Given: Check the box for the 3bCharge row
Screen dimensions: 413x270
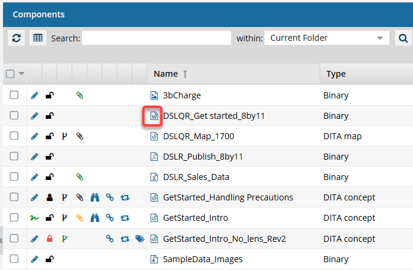Looking at the screenshot, I should [14, 95].
